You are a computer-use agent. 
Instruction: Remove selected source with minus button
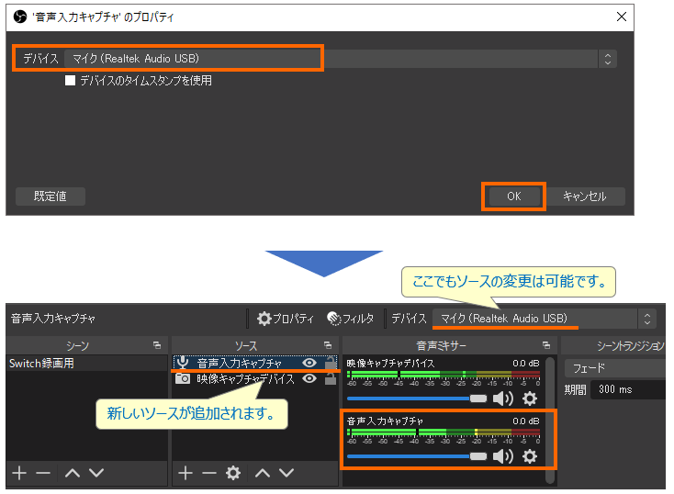(209, 473)
